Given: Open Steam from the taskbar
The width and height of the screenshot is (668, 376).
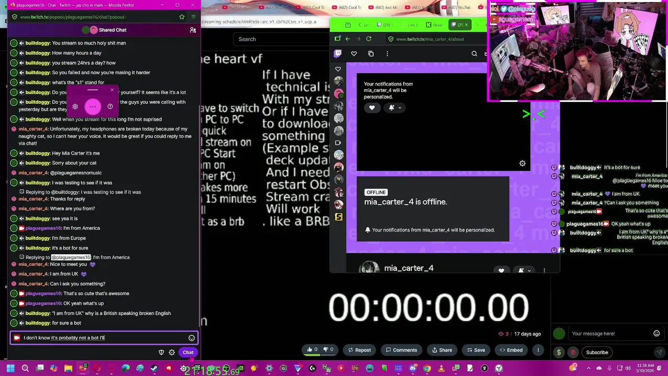Looking at the screenshot, I should [x=154, y=369].
